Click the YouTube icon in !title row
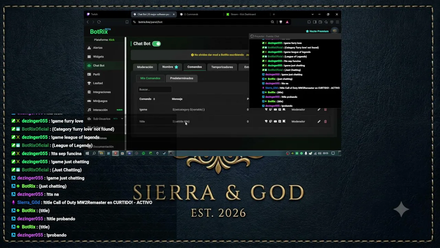 click(x=275, y=121)
